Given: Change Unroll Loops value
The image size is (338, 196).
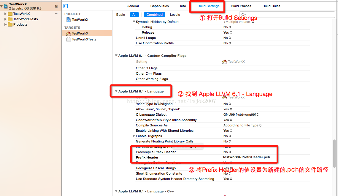Looking at the screenshot, I should tap(227, 38).
